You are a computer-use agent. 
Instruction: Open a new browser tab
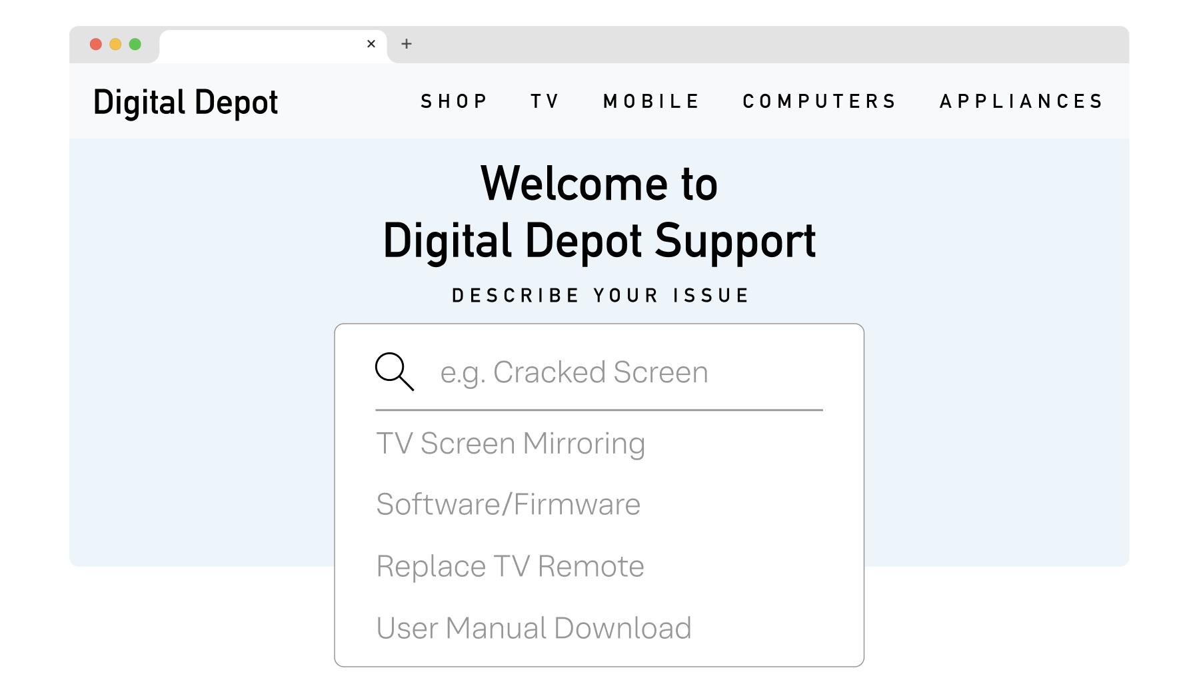(x=407, y=44)
